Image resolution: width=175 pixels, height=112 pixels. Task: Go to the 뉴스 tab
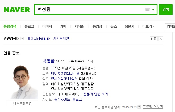click(x=114, y=26)
